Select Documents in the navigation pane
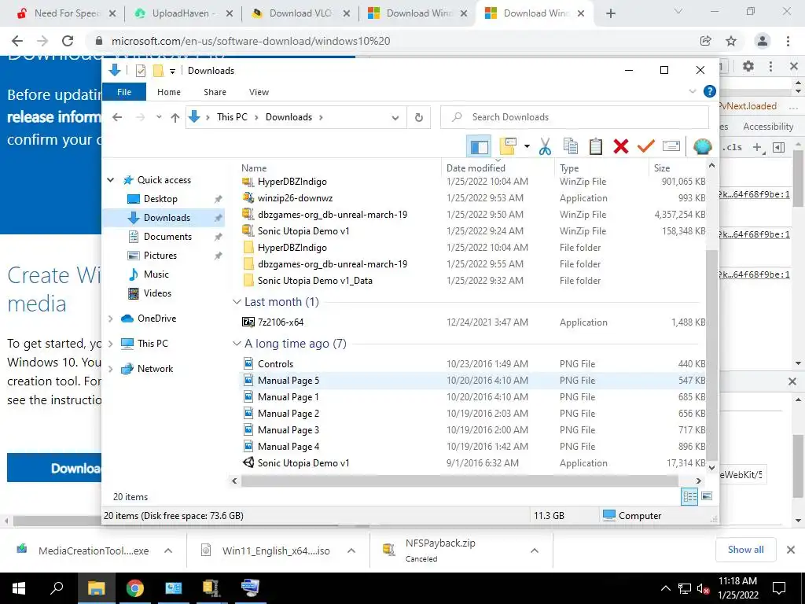 167,237
